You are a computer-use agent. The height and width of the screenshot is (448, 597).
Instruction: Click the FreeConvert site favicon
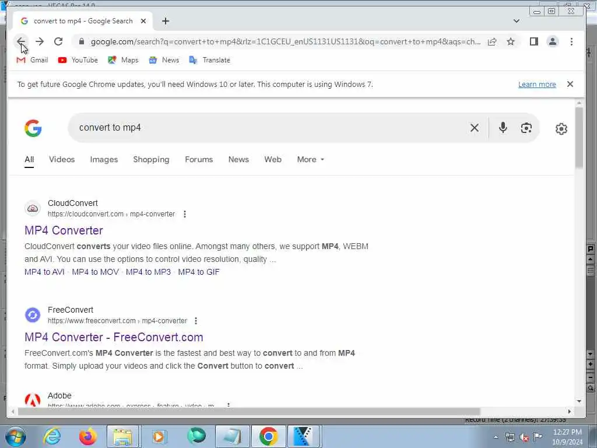(x=33, y=315)
